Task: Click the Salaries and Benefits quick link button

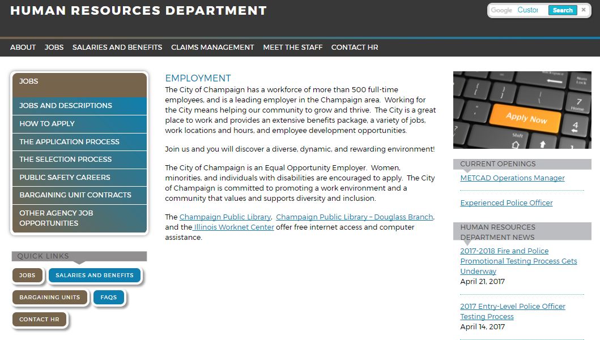Action: coord(95,276)
